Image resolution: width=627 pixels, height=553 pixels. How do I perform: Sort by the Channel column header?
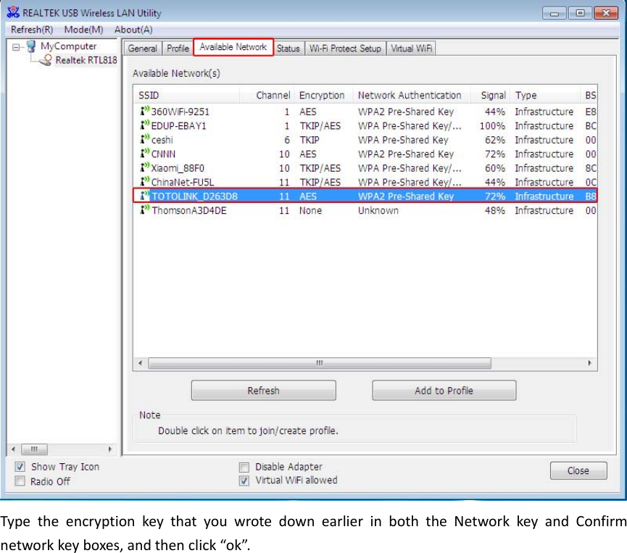(x=267, y=95)
